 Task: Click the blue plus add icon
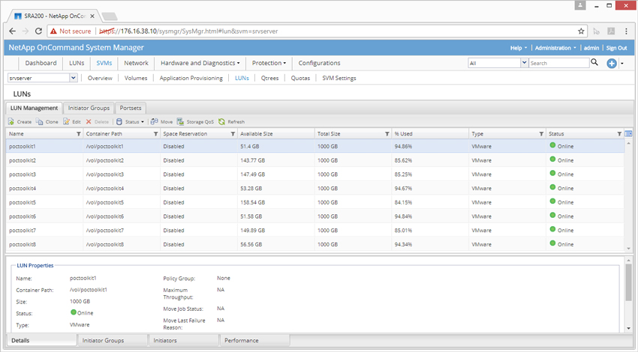pos(611,63)
